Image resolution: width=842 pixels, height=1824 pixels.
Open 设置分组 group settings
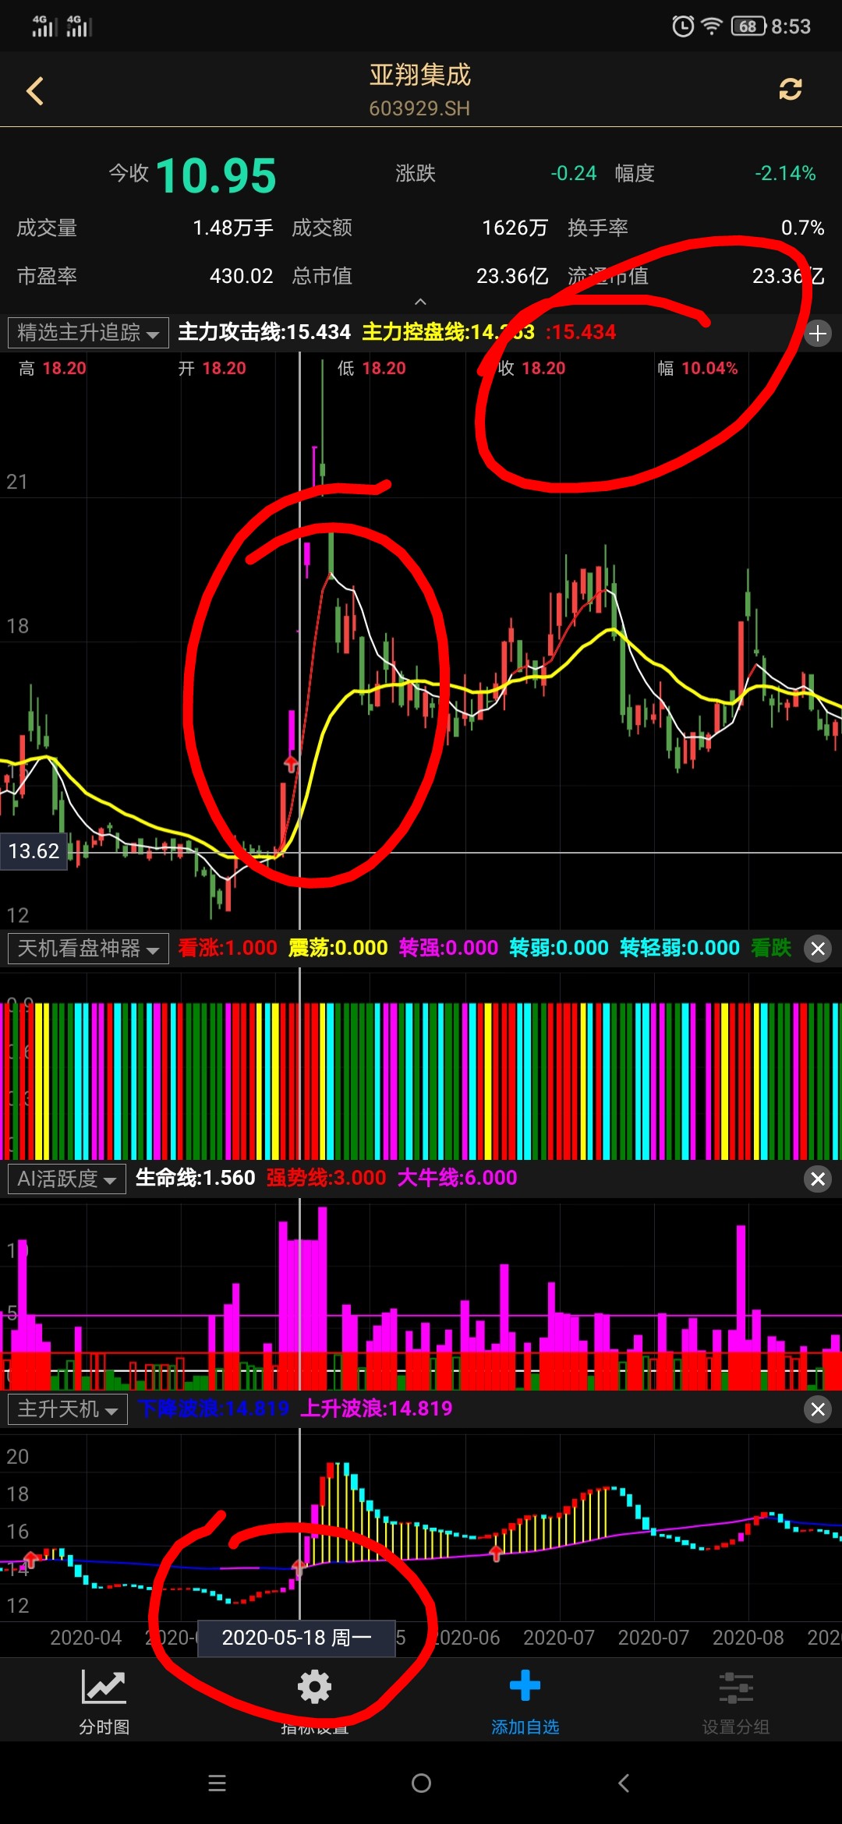point(735,1700)
